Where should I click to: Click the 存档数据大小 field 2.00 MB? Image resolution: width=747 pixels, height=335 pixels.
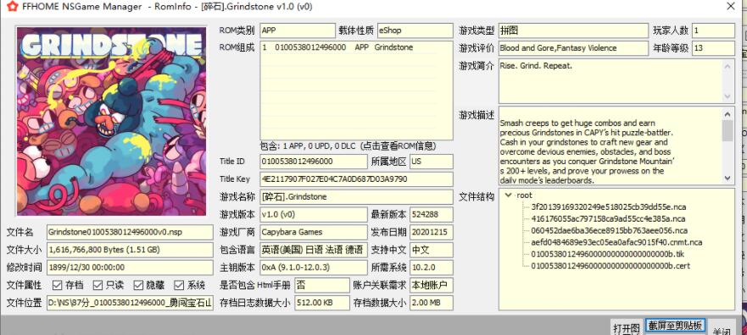(431, 303)
